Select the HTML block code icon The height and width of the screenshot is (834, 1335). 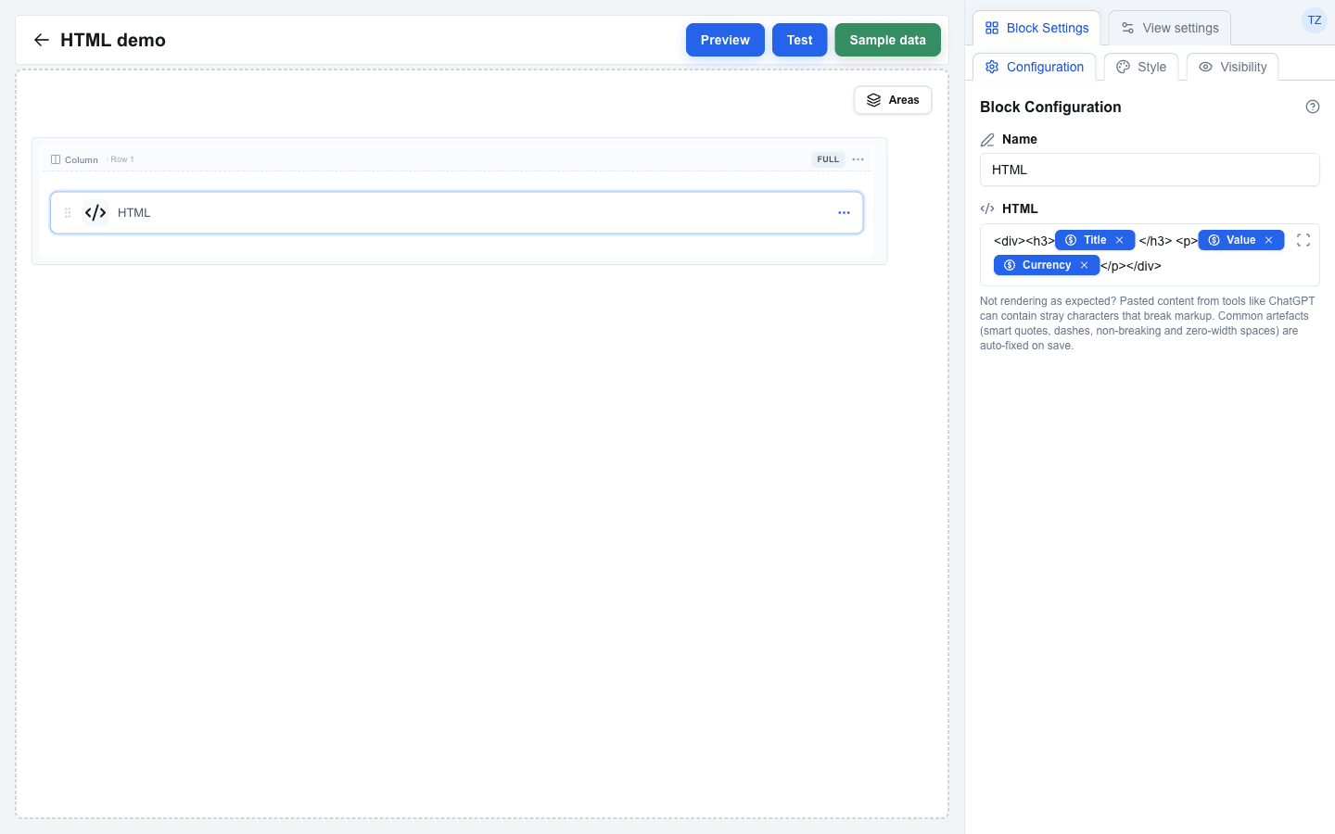click(x=95, y=213)
